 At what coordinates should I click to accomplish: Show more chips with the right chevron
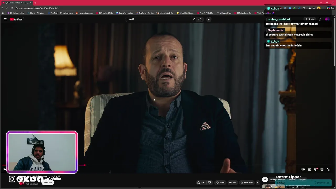pyautogui.click(x=312, y=180)
